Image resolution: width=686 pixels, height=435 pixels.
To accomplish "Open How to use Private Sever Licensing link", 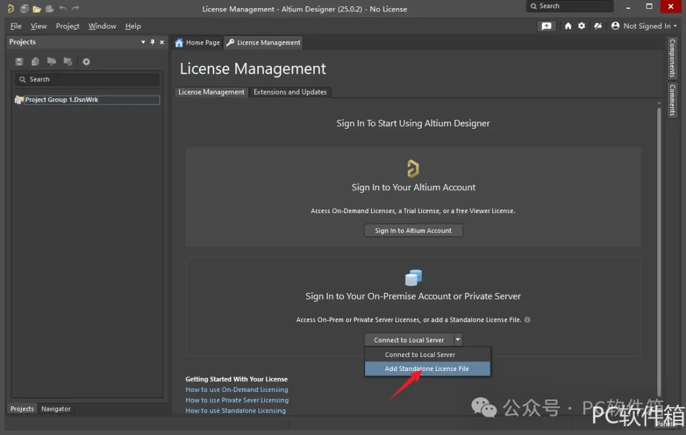I will click(237, 400).
